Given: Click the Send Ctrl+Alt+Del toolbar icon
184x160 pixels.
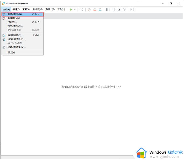Looking at the screenshot, I should [82, 9].
